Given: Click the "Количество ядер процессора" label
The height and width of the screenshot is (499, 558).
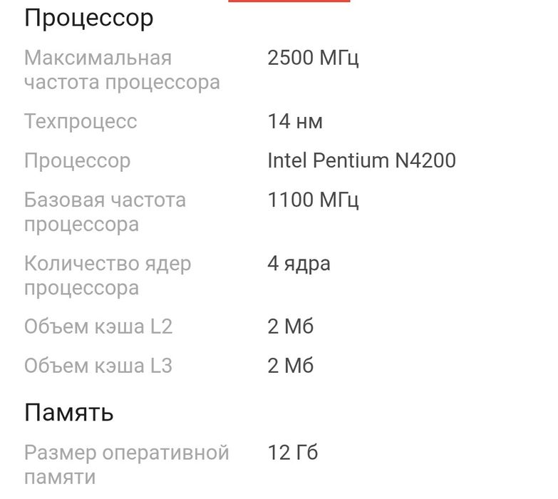Looking at the screenshot, I should [x=108, y=276].
